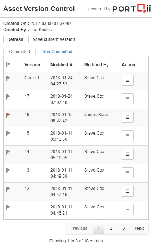
Task: Click Save current version button
Action: point(54,39)
